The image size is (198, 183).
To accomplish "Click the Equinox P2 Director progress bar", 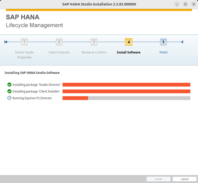I will (x=126, y=98).
